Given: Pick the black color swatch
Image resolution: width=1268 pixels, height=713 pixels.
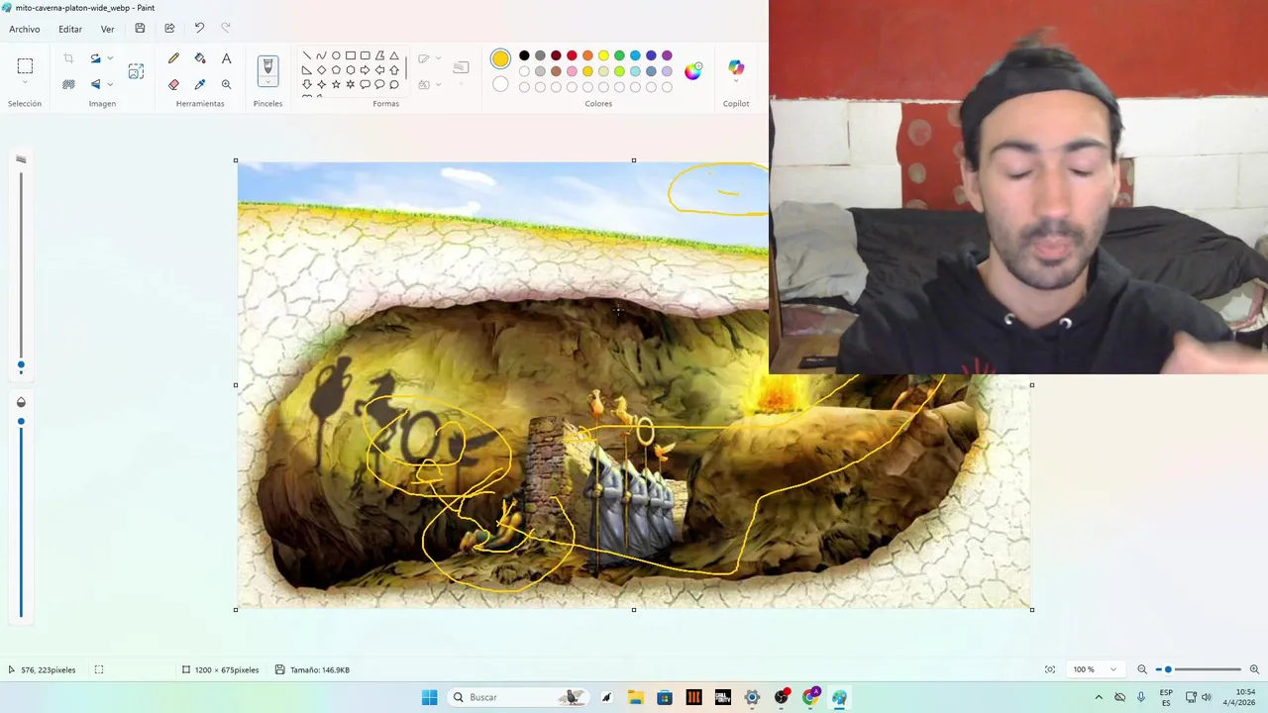Looking at the screenshot, I should click(524, 55).
